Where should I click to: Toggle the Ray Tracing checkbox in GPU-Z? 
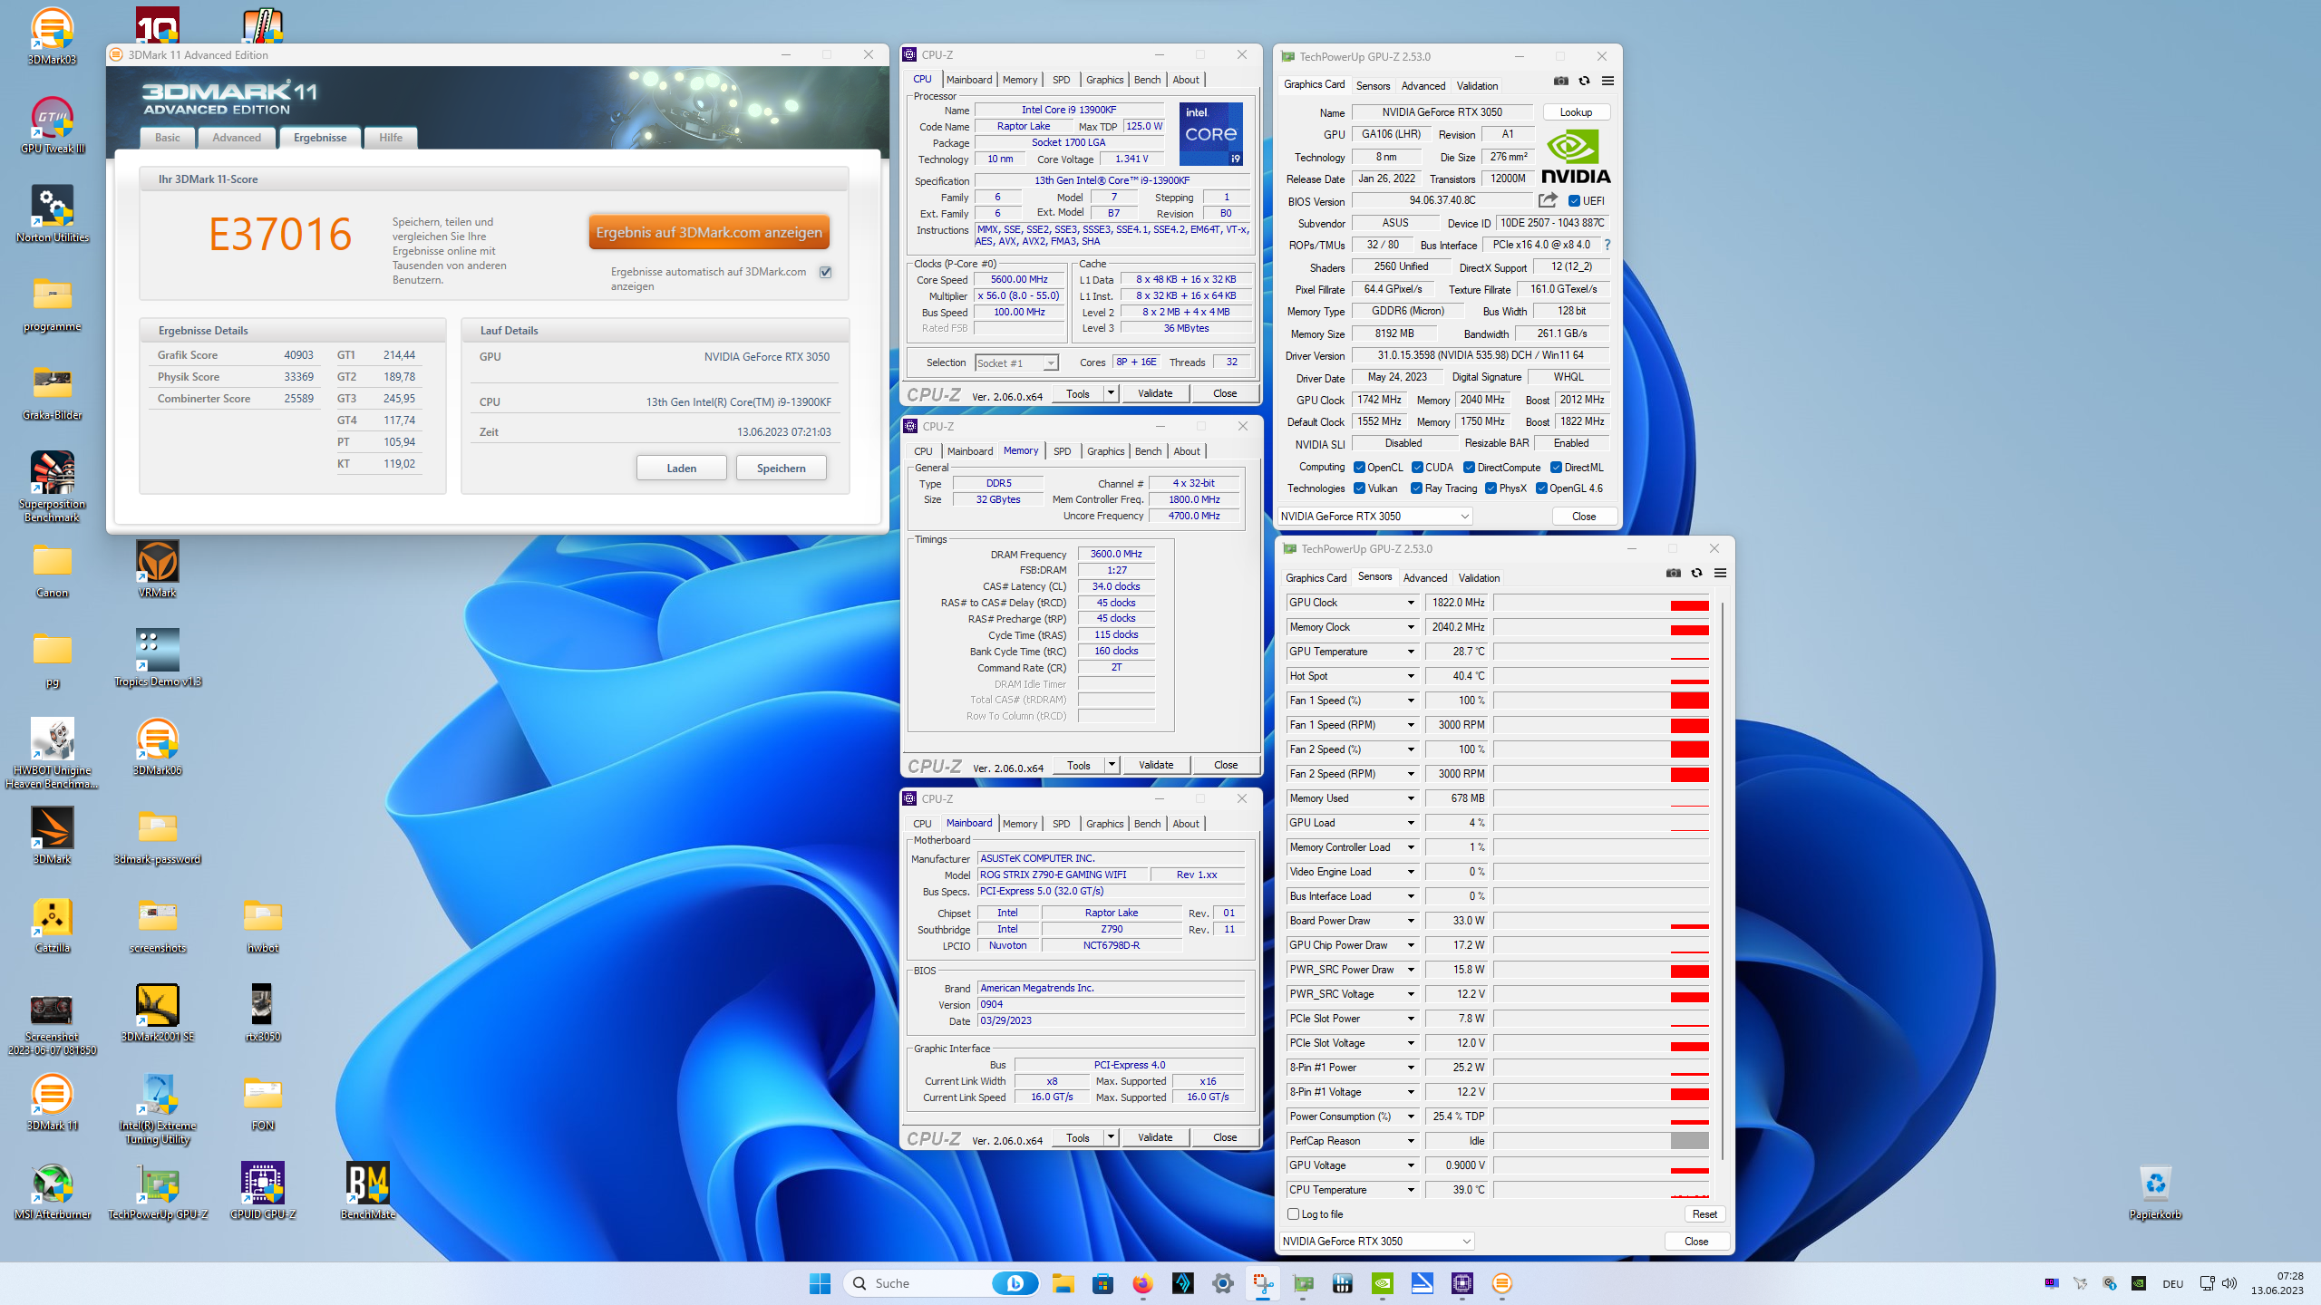[1416, 488]
